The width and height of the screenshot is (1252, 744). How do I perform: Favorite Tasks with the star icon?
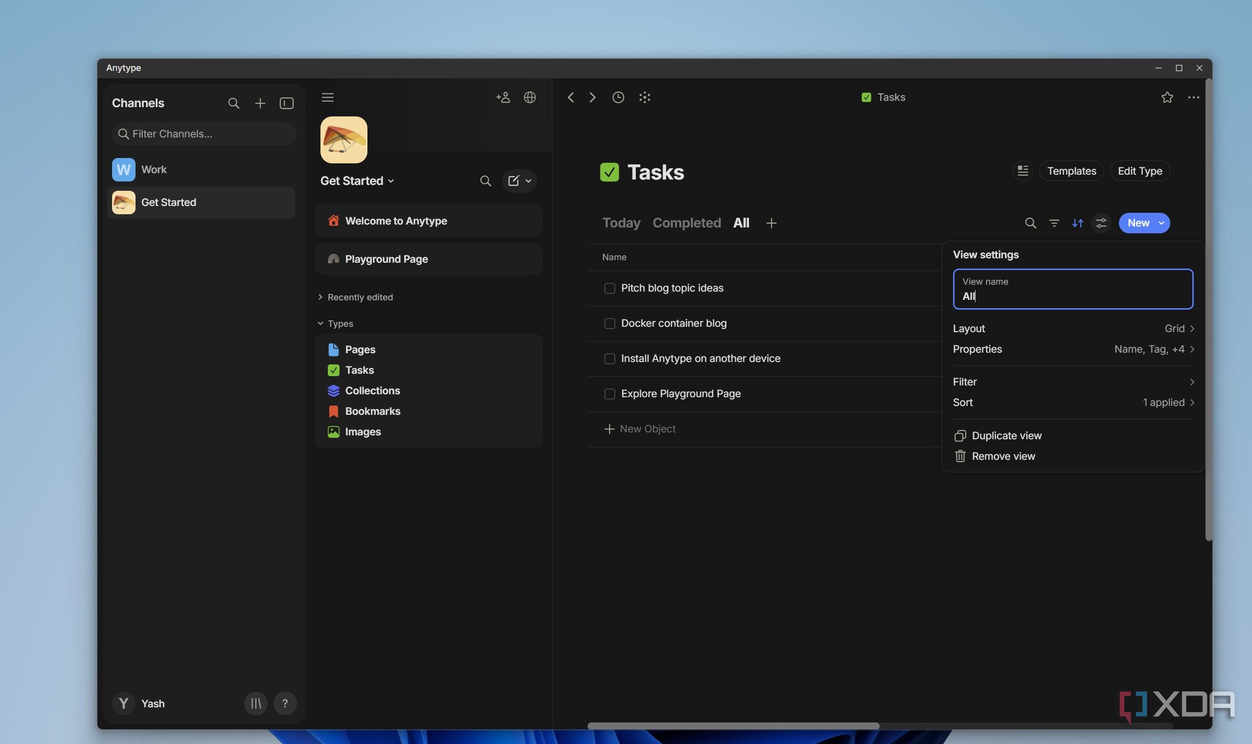pyautogui.click(x=1167, y=97)
